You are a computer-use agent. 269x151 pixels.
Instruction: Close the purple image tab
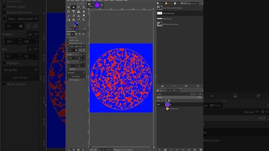click(102, 5)
